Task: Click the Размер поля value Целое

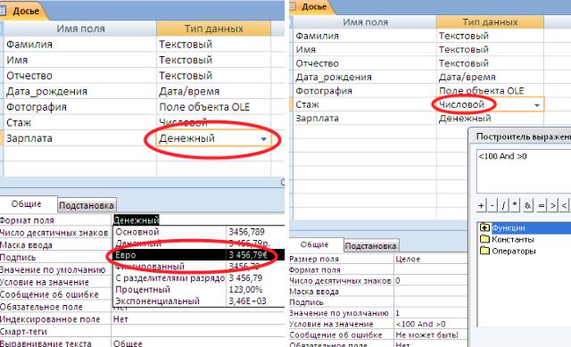Action: click(x=408, y=259)
